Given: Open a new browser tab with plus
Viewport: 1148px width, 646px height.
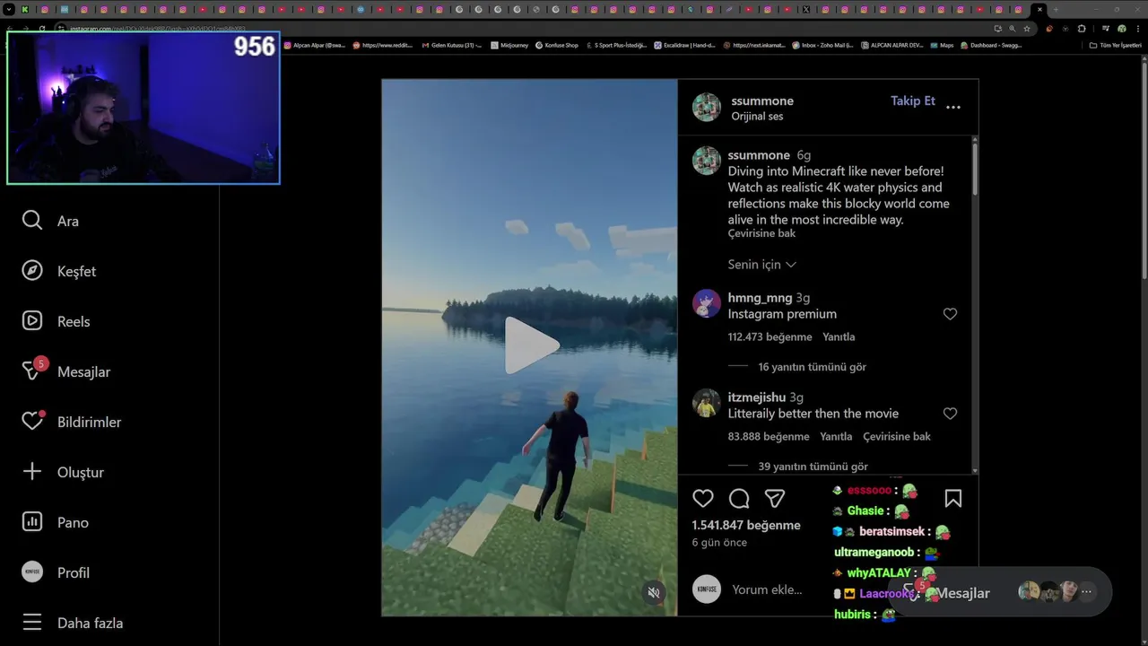Looking at the screenshot, I should [1056, 9].
